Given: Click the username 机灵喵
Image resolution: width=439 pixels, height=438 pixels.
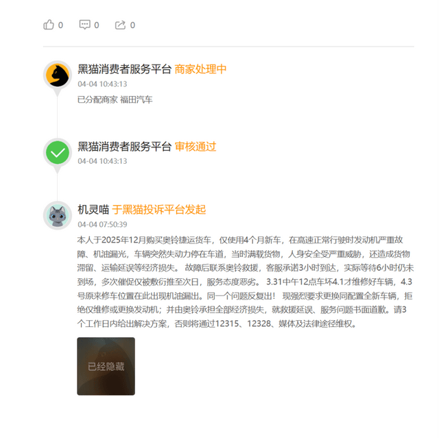Looking at the screenshot, I should click(x=93, y=210).
